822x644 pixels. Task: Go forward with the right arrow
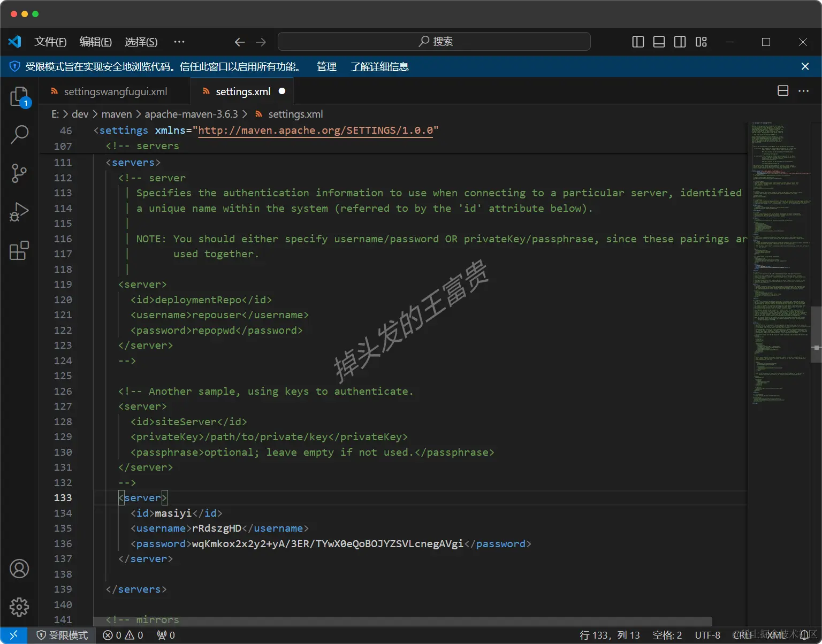coord(261,42)
